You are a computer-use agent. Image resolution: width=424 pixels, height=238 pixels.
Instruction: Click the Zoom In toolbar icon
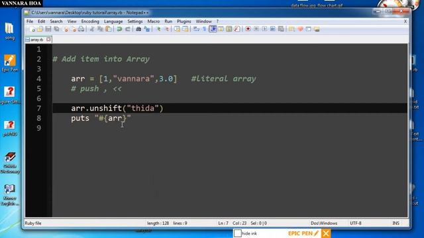(x=158, y=29)
